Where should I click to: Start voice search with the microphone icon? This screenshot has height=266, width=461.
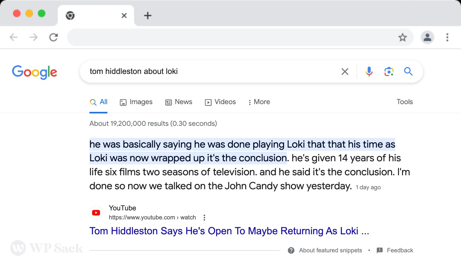(369, 71)
